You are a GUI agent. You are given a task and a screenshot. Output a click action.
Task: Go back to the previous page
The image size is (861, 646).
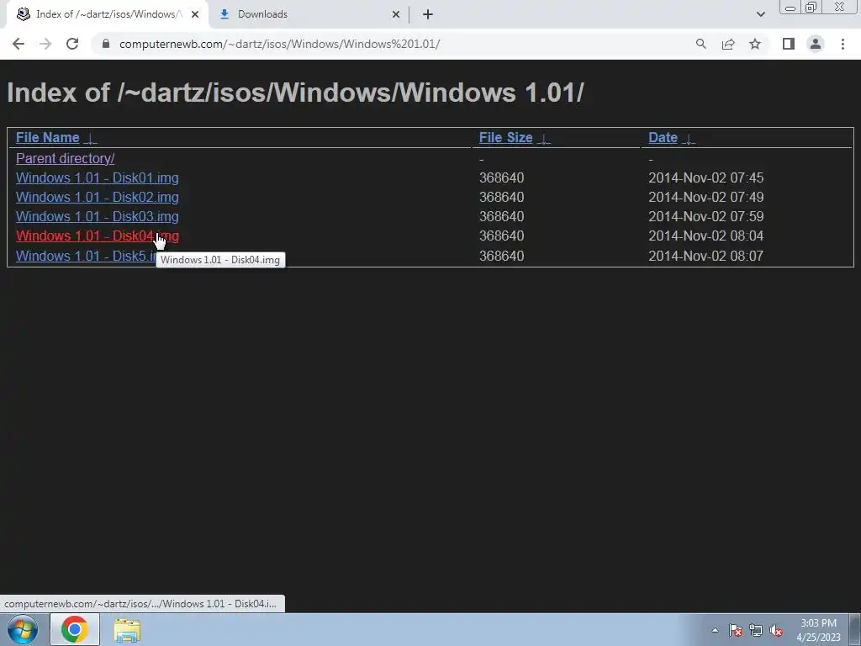click(18, 44)
